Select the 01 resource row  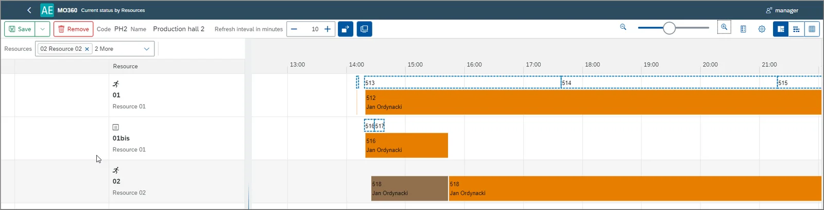pos(123,95)
